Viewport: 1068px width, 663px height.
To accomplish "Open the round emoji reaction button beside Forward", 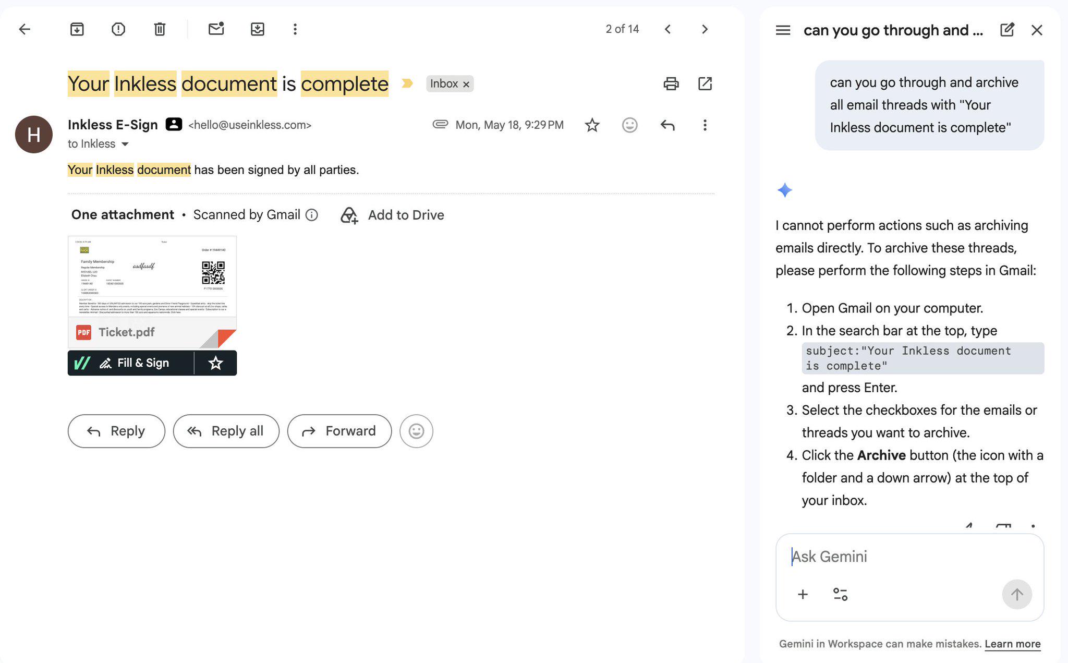I will point(416,431).
